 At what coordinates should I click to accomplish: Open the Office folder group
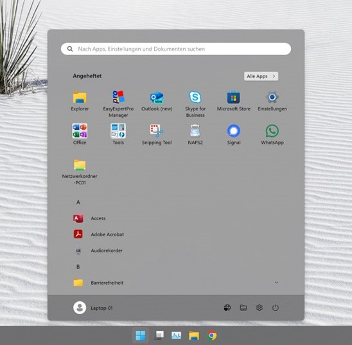(x=80, y=134)
